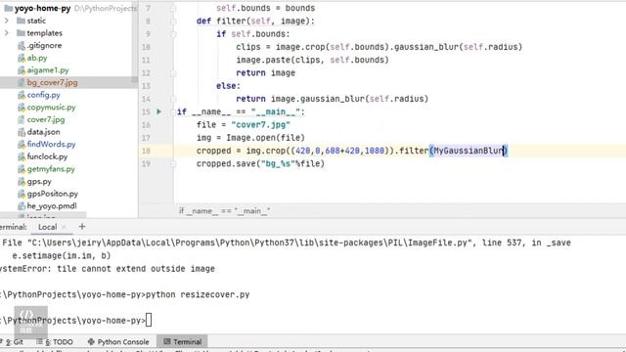Open the static folder icon
626x352 pixels.
coord(21,21)
